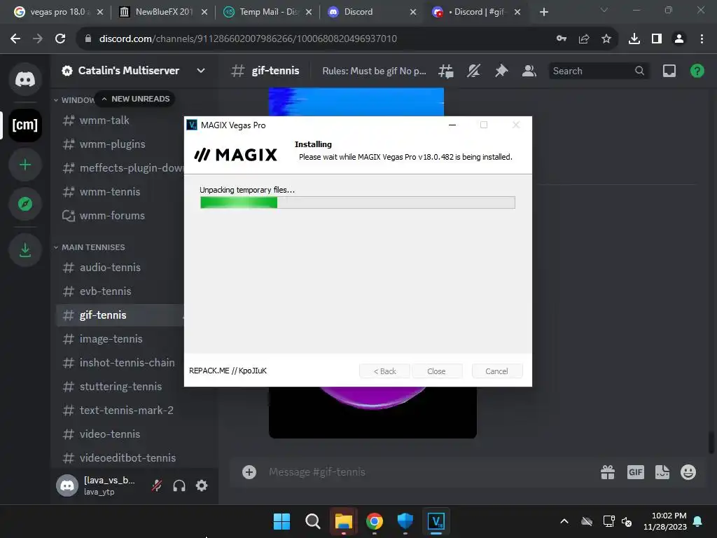The image size is (717, 538).
Task: Open Discord help question mark icon
Action: pos(697,71)
